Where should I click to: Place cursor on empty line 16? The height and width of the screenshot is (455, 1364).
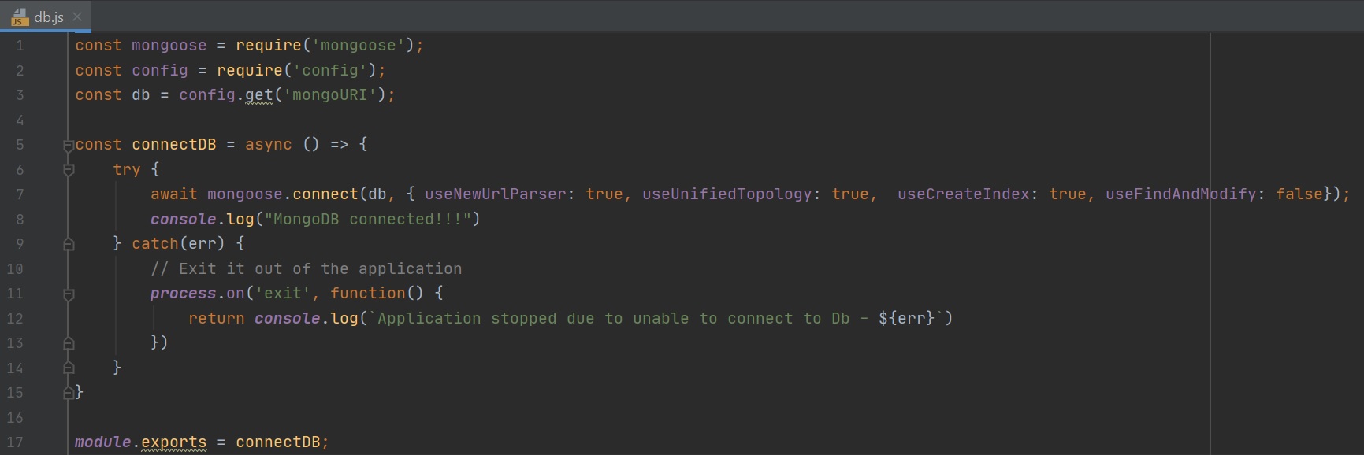pos(315,418)
